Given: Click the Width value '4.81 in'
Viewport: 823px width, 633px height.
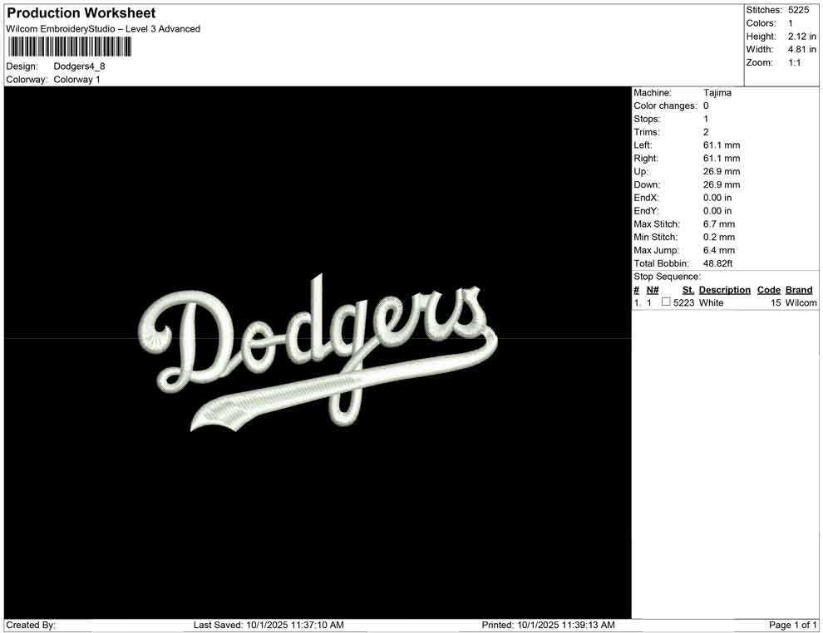Looking at the screenshot, I should tap(801, 49).
